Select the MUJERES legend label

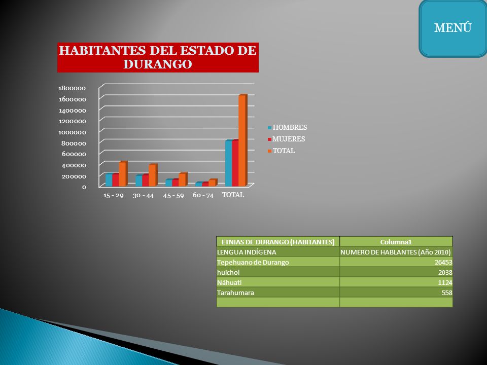click(x=289, y=139)
